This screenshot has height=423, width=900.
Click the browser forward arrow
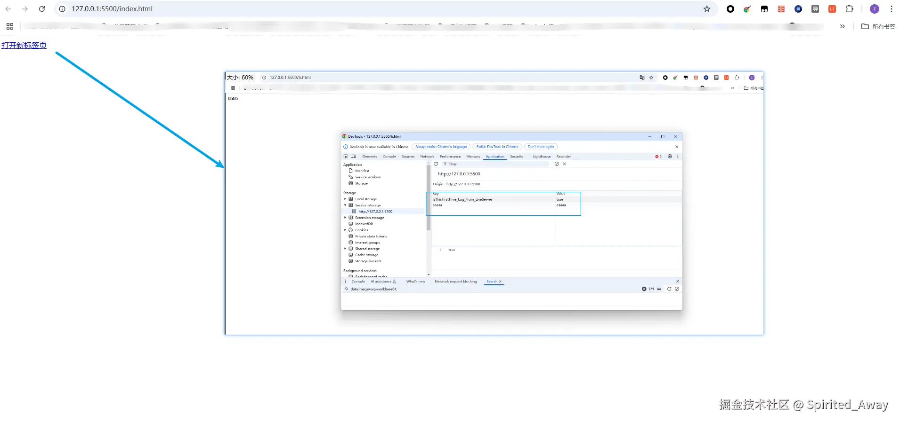(25, 9)
